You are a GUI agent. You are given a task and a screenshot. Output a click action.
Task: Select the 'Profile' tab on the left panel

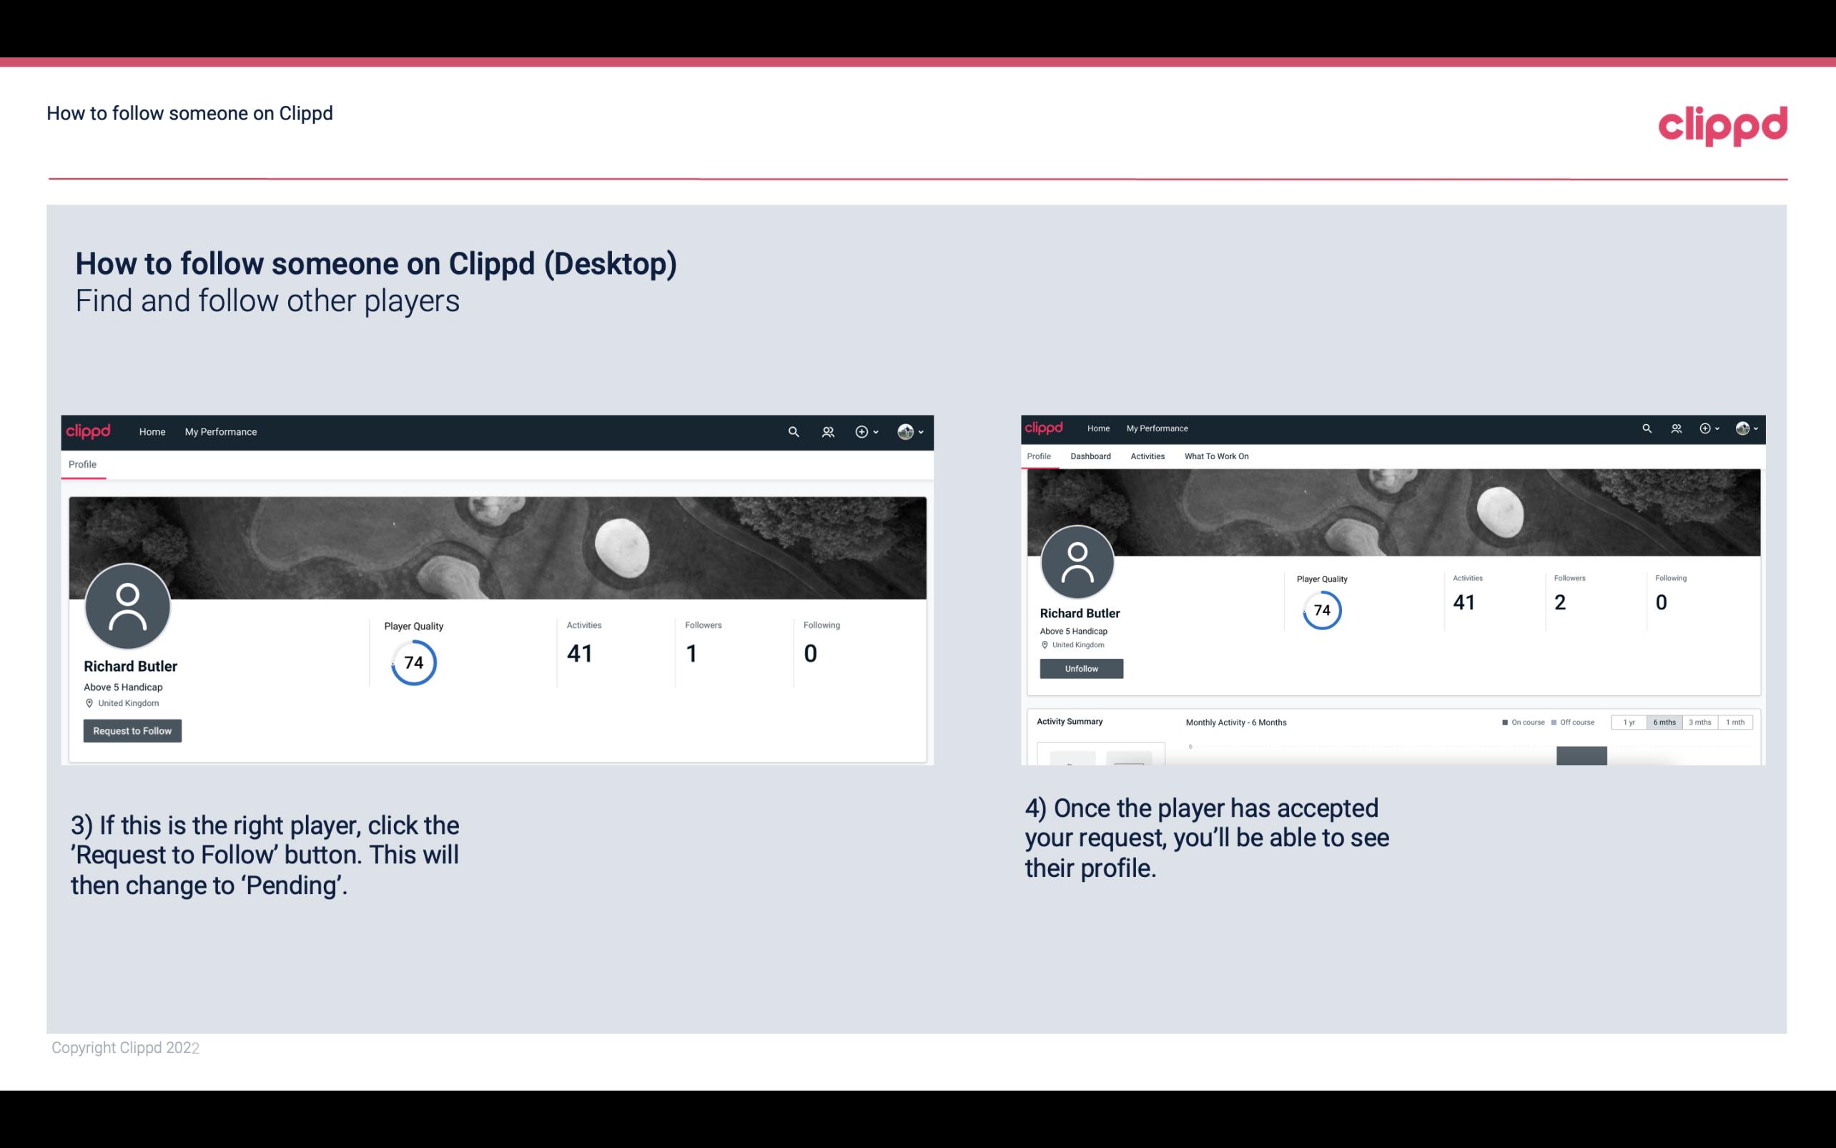82,464
